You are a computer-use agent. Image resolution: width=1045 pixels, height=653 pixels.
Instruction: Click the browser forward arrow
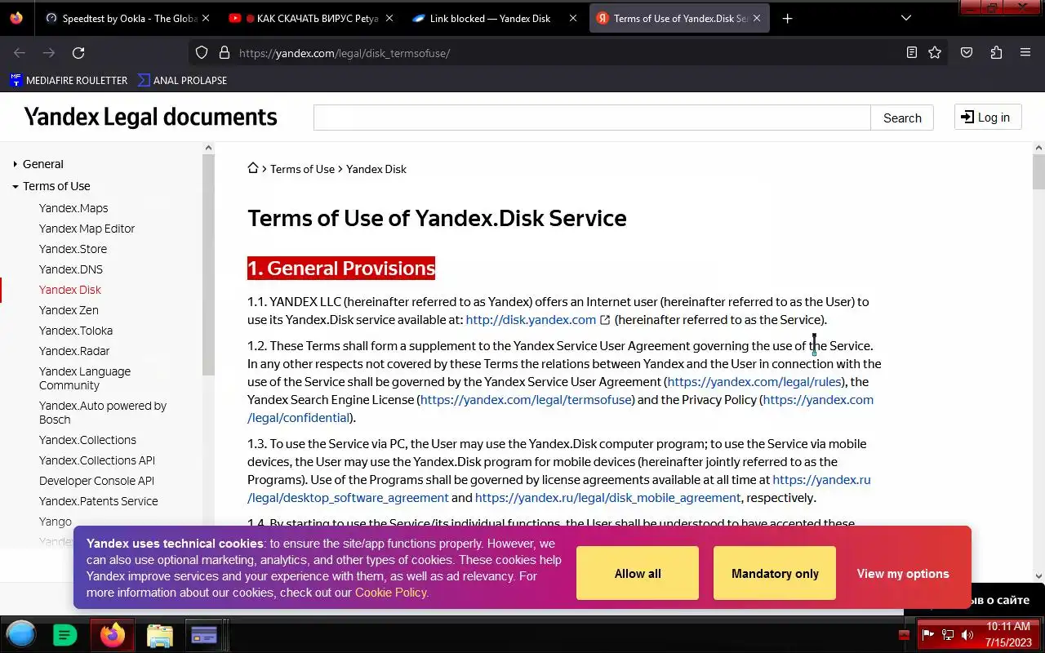49,53
